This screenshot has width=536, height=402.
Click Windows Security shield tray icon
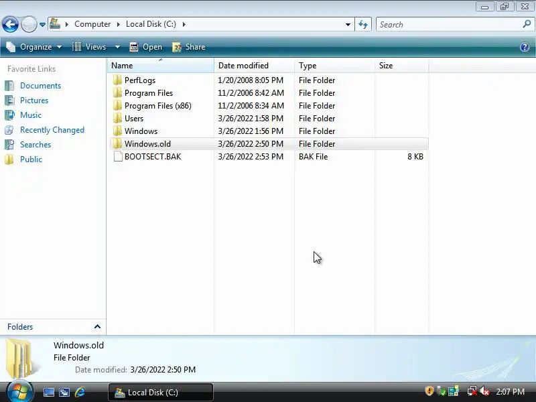point(429,391)
